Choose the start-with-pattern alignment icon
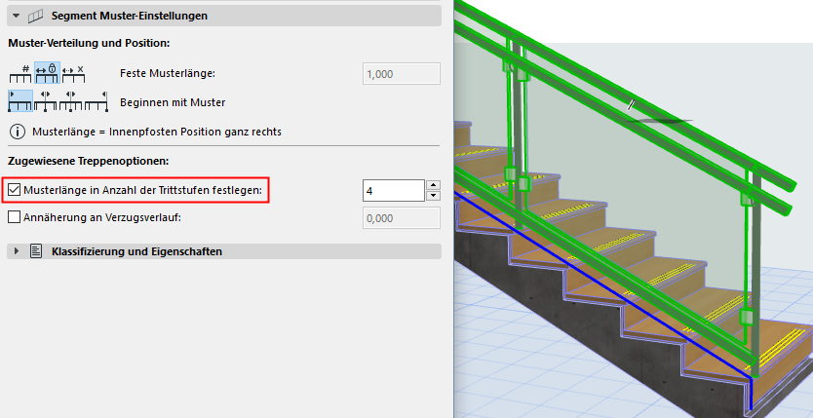Viewport: 813px width, 418px height. pos(20,101)
